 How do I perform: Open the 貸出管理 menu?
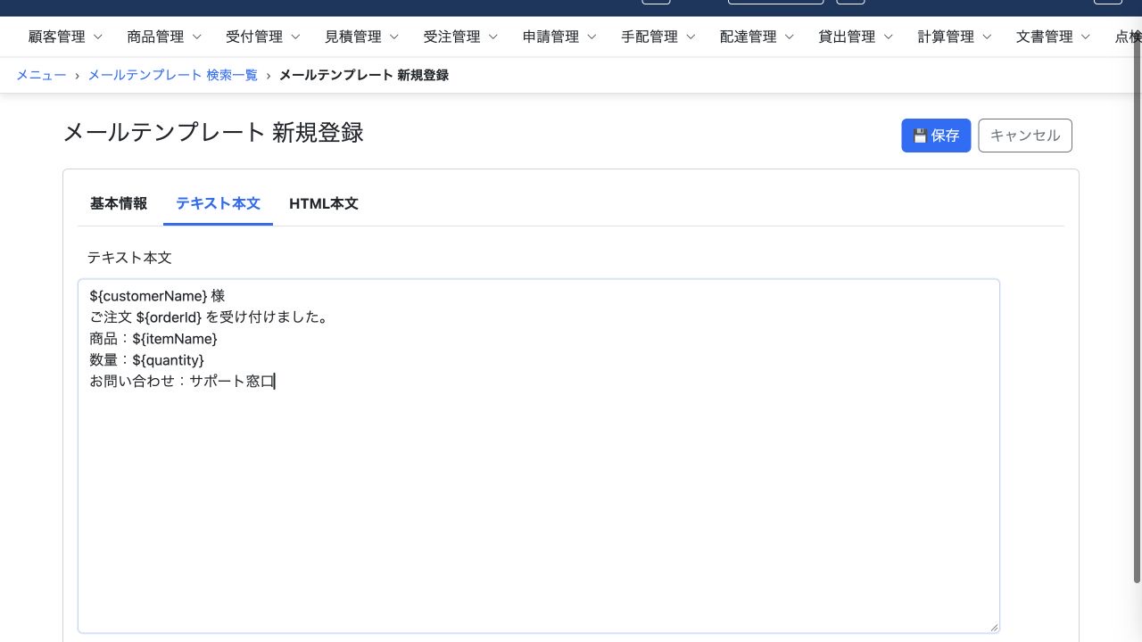coord(856,37)
